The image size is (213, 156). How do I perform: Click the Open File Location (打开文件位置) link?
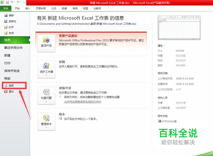pos(169,121)
